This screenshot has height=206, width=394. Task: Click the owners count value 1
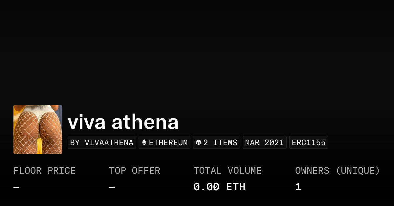[x=298, y=187]
